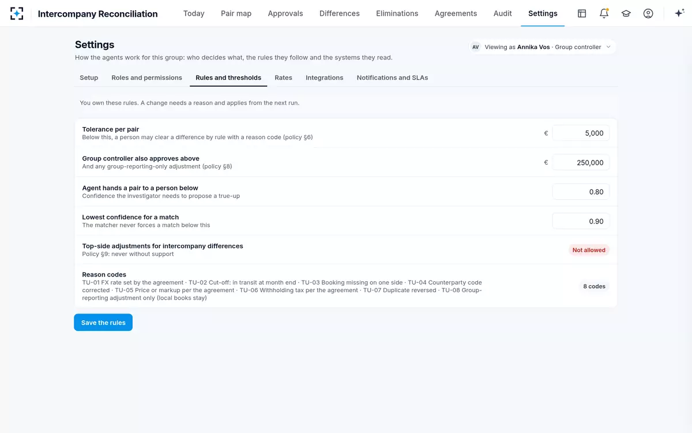Open the Audit nav item
Image resolution: width=692 pixels, height=433 pixels.
[x=503, y=13]
